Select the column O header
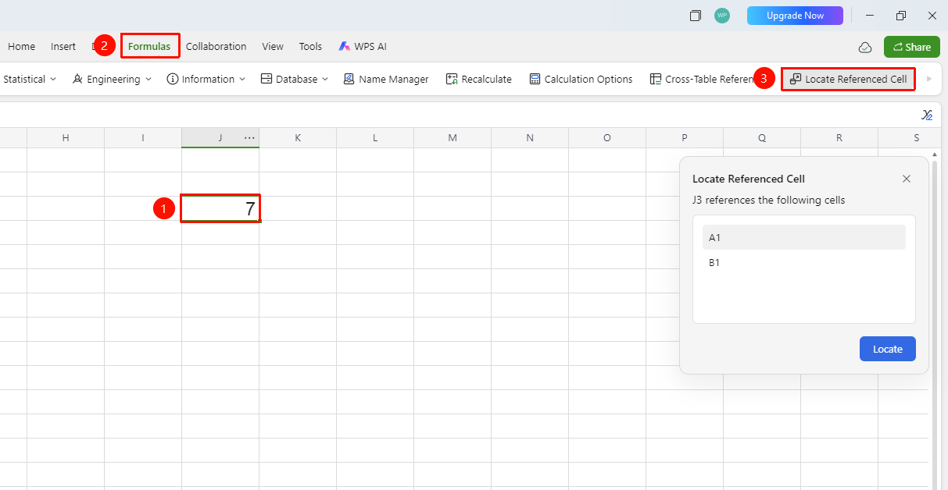Viewport: 948px width, 490px height. 607,138
